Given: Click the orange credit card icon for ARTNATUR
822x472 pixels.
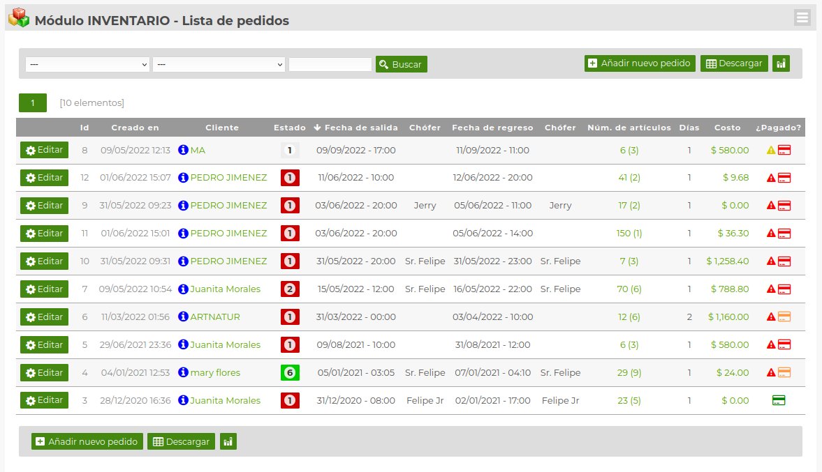Looking at the screenshot, I should click(783, 317).
